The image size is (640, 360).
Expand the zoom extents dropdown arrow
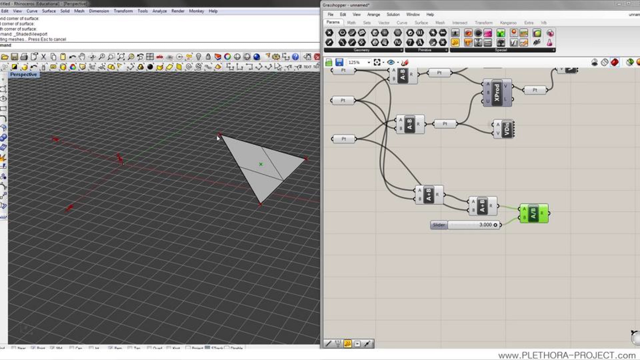tap(383, 63)
